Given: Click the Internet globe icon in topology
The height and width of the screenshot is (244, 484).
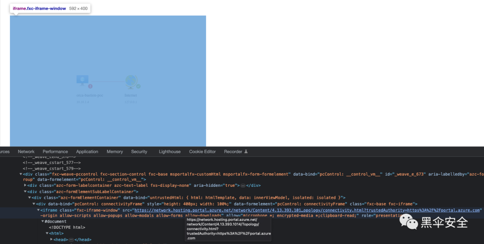Looking at the screenshot, I should (x=131, y=81).
